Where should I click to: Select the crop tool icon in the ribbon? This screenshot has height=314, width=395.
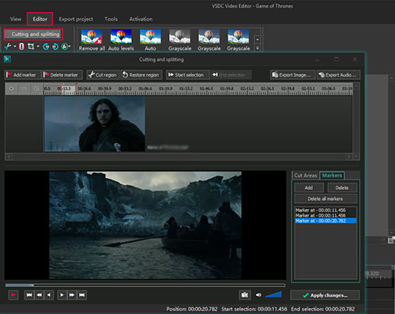31,47
